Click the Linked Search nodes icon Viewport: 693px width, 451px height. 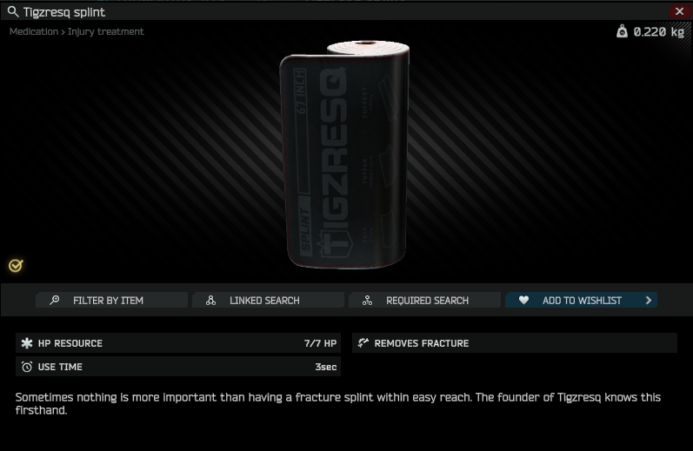(x=210, y=301)
